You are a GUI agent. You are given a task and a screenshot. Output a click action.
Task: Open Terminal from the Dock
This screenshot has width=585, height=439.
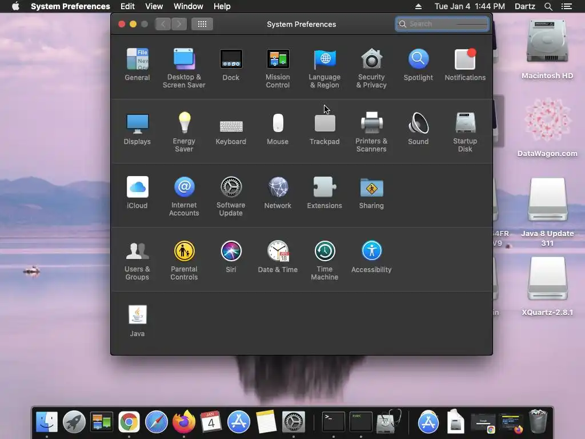coord(333,422)
